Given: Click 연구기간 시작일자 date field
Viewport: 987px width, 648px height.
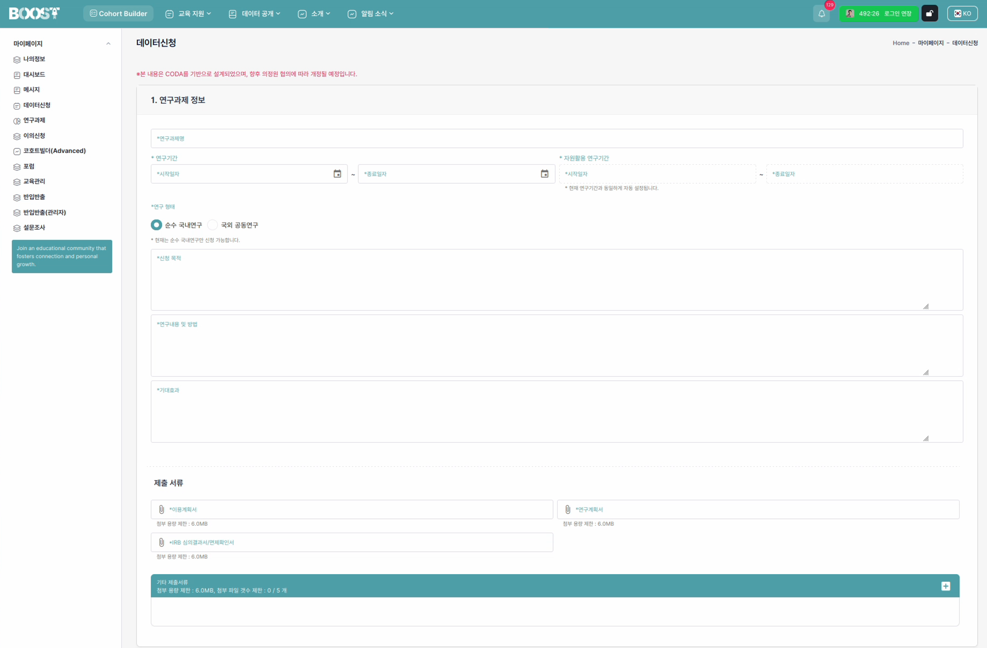Looking at the screenshot, I should (249, 174).
